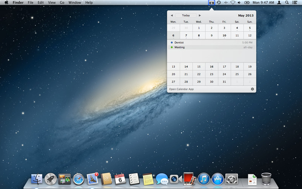Open the Window menu
Screen dimensions: 302x189
(75, 3)
